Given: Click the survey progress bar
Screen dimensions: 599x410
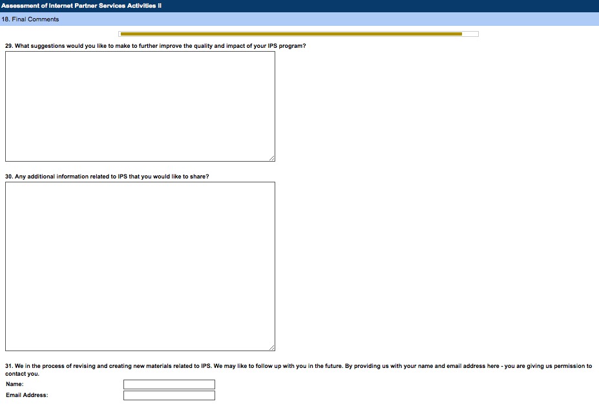Looking at the screenshot, I should coord(299,34).
